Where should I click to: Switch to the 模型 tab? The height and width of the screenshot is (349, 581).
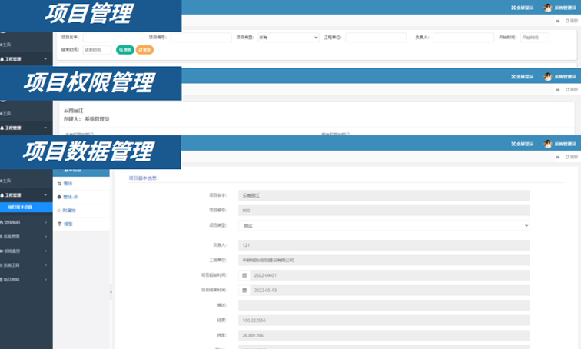81,224
